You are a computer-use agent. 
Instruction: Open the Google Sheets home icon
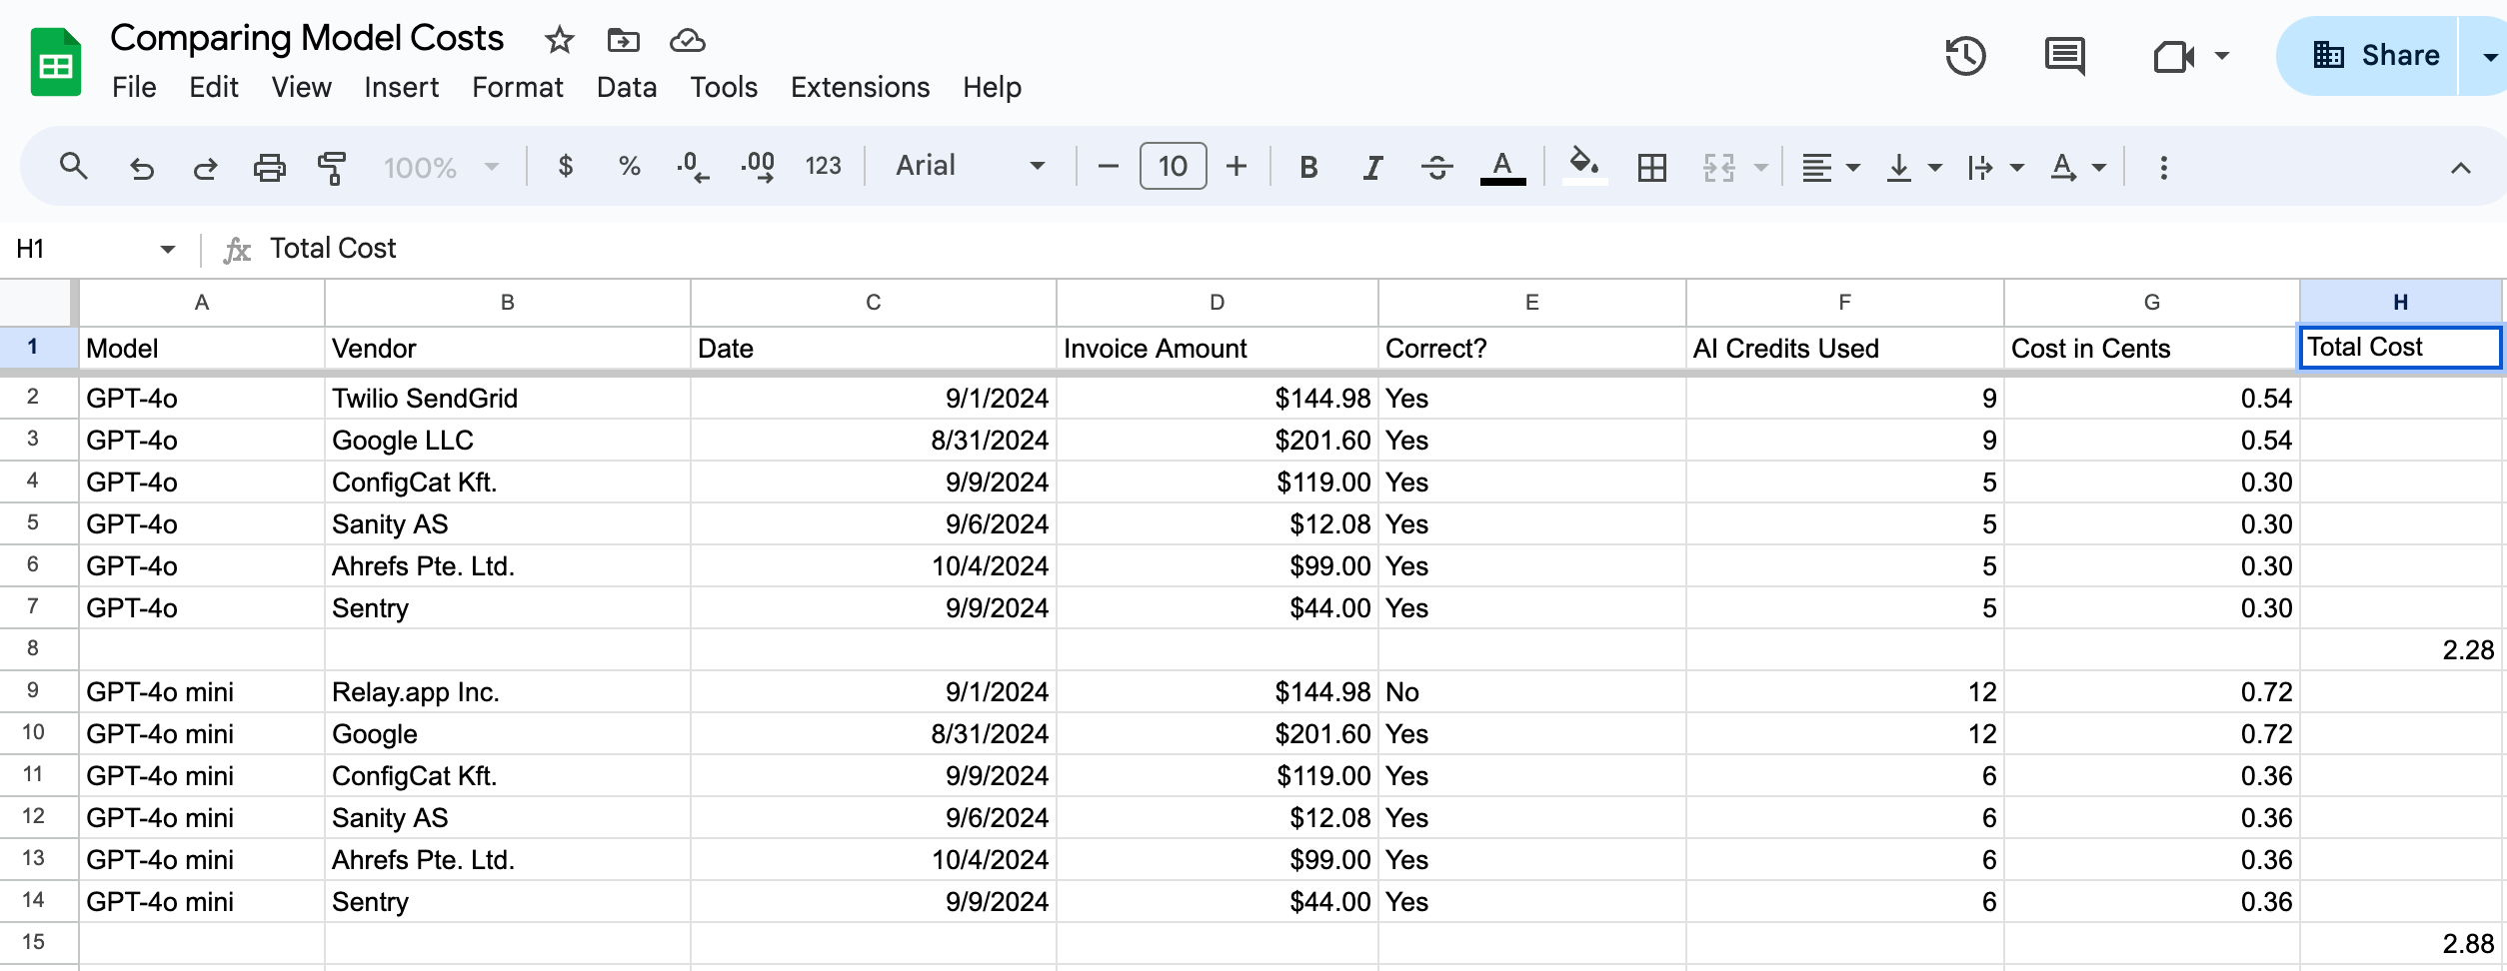pos(56,62)
